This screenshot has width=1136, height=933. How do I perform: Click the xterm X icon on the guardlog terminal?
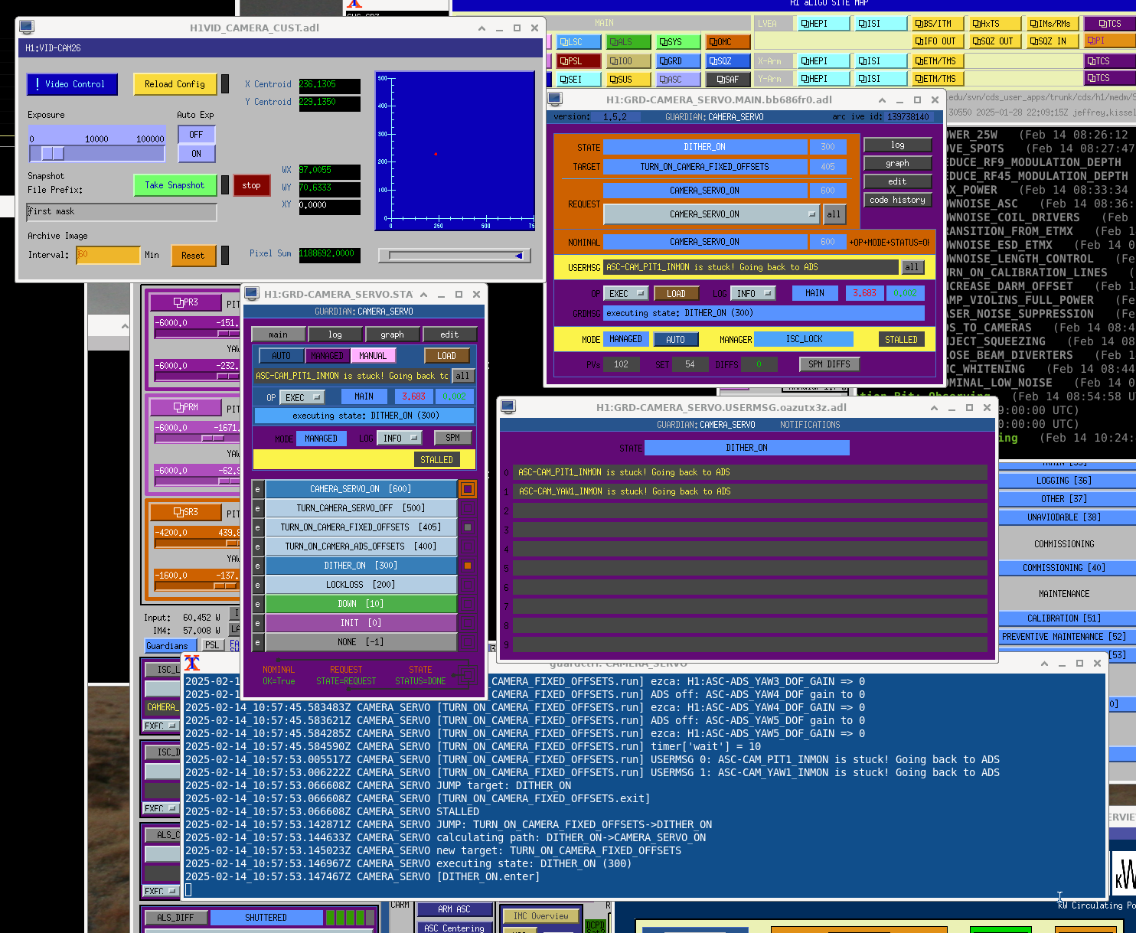click(192, 663)
